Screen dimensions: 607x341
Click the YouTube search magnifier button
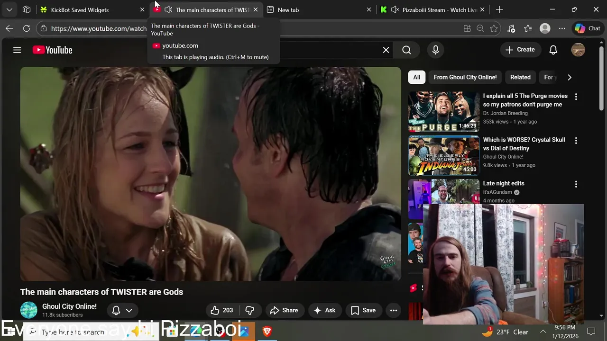tap(406, 50)
